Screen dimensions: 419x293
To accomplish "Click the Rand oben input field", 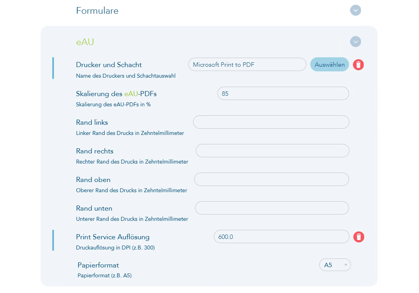I will click(271, 179).
